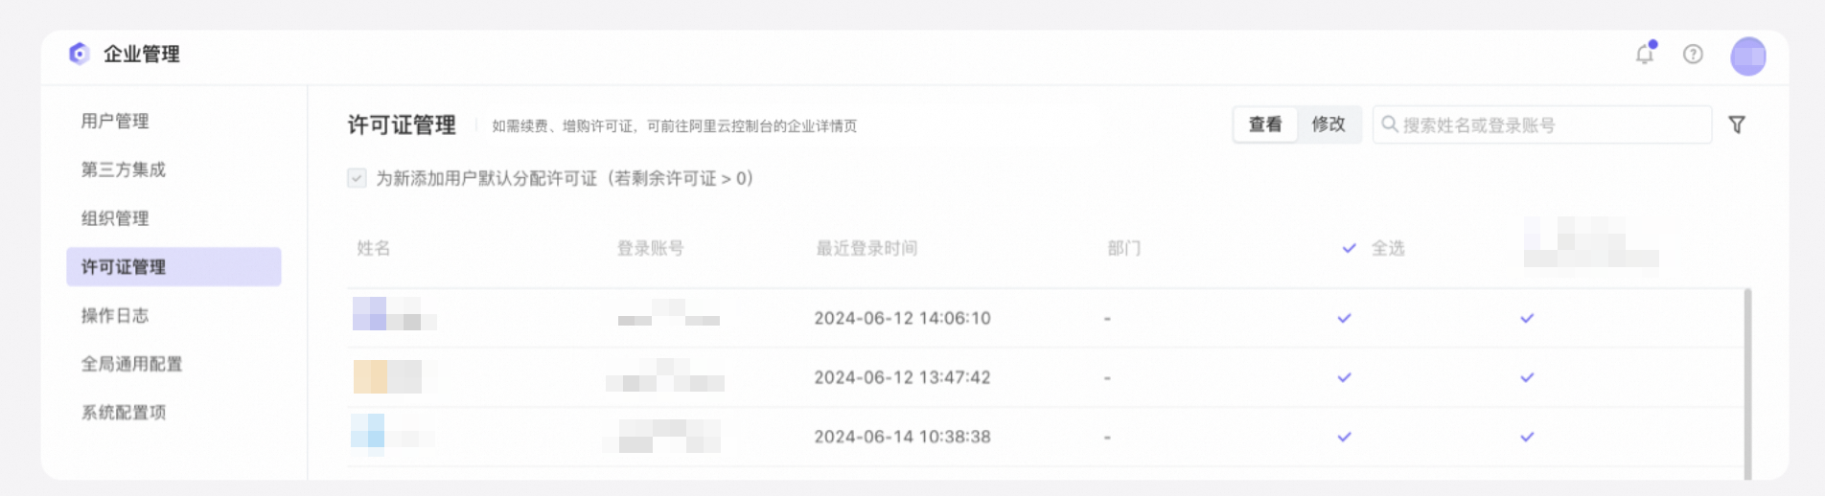Focus the 搜索姓名或登录账号 search field

(x=1542, y=124)
